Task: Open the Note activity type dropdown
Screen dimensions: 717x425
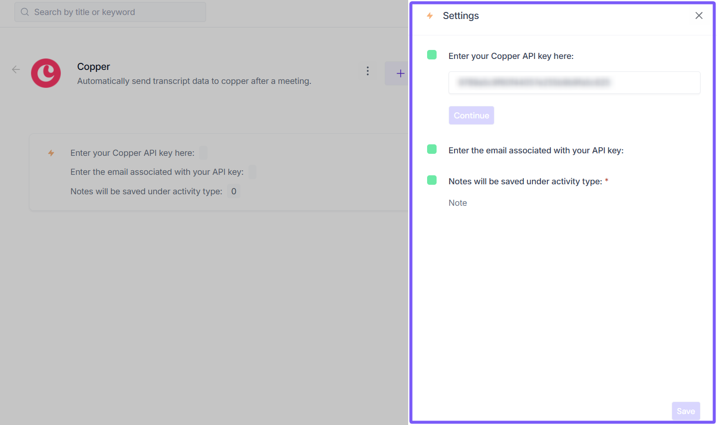Action: (458, 203)
